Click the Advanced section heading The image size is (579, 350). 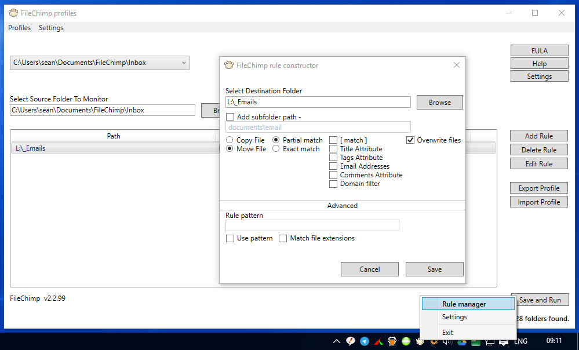343,206
